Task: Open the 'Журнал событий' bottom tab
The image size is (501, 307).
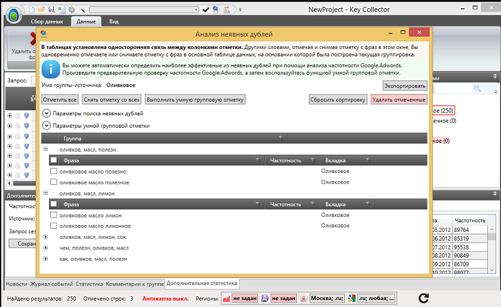Action: 51,284
